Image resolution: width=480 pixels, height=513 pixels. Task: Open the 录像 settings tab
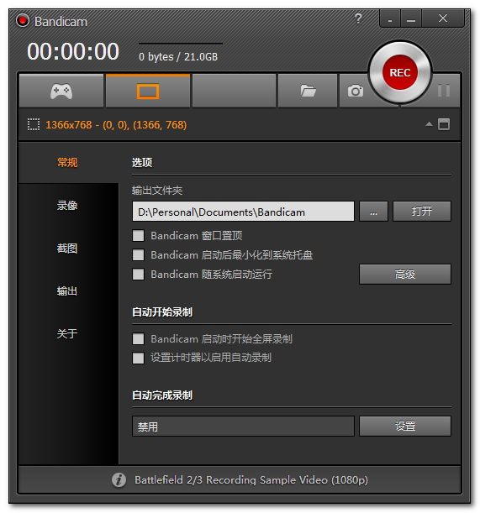(x=67, y=206)
